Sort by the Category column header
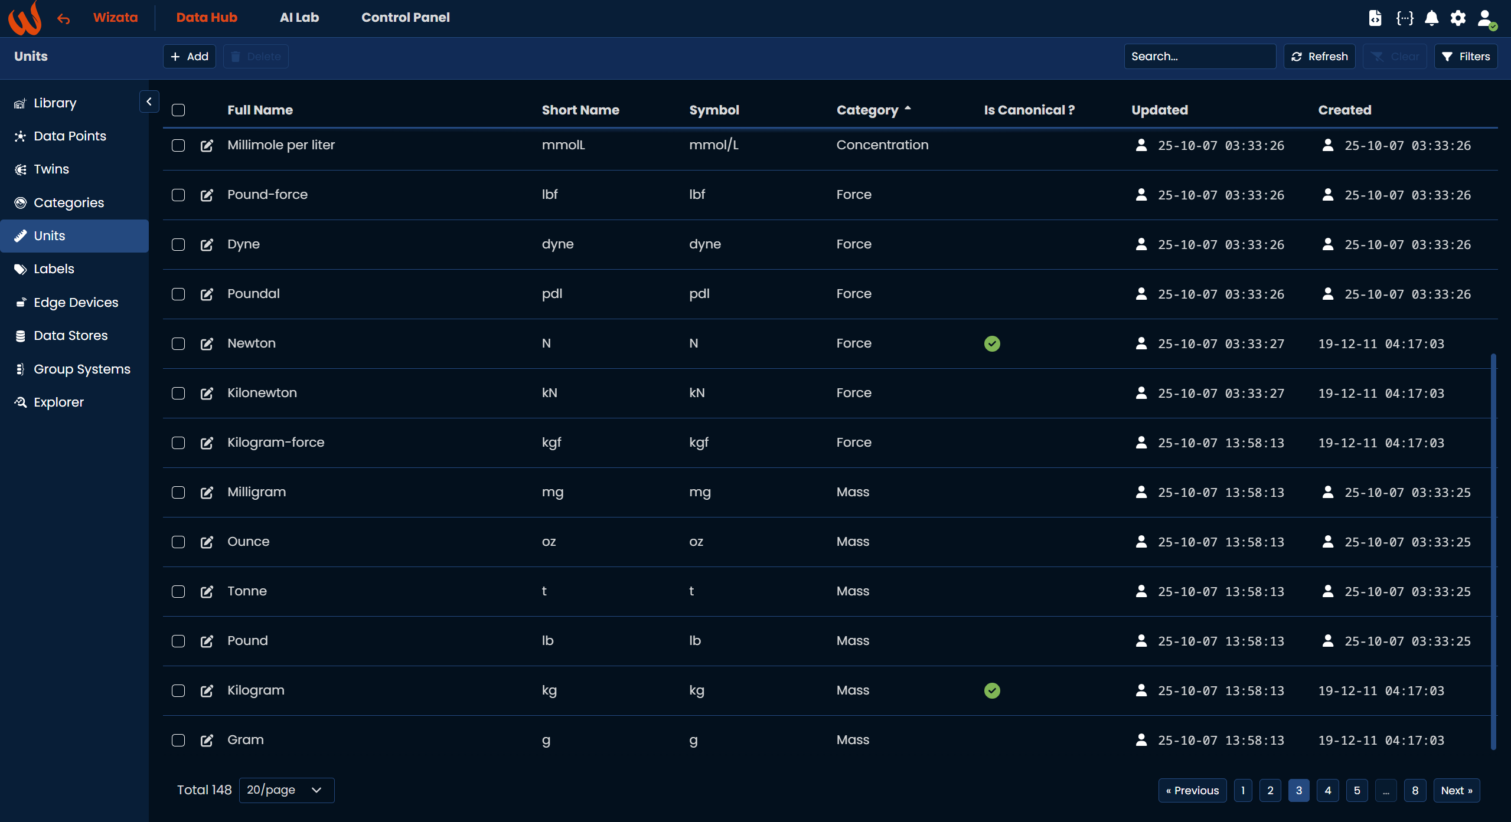Image resolution: width=1511 pixels, height=822 pixels. click(867, 110)
